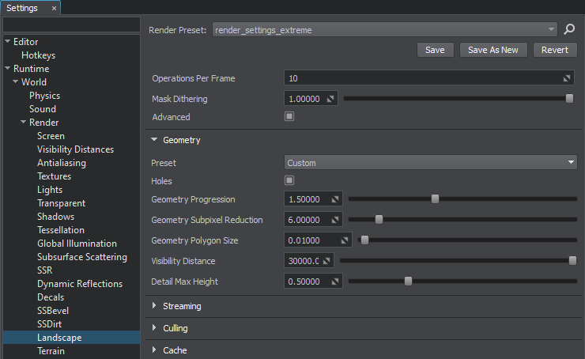Image resolution: width=585 pixels, height=359 pixels.
Task: Click the Revert button
Action: (x=555, y=50)
